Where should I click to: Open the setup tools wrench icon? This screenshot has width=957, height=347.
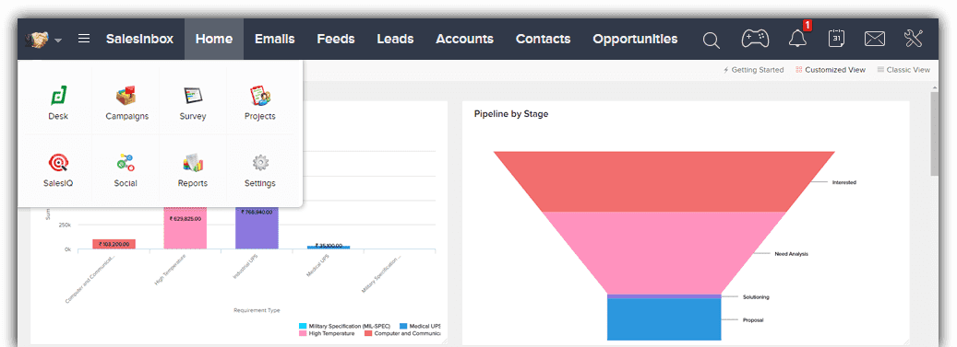click(914, 39)
